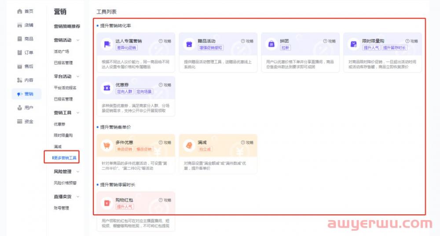Click the 拼团 bag icon
Screen dimensions: 440x236
pos(271,44)
